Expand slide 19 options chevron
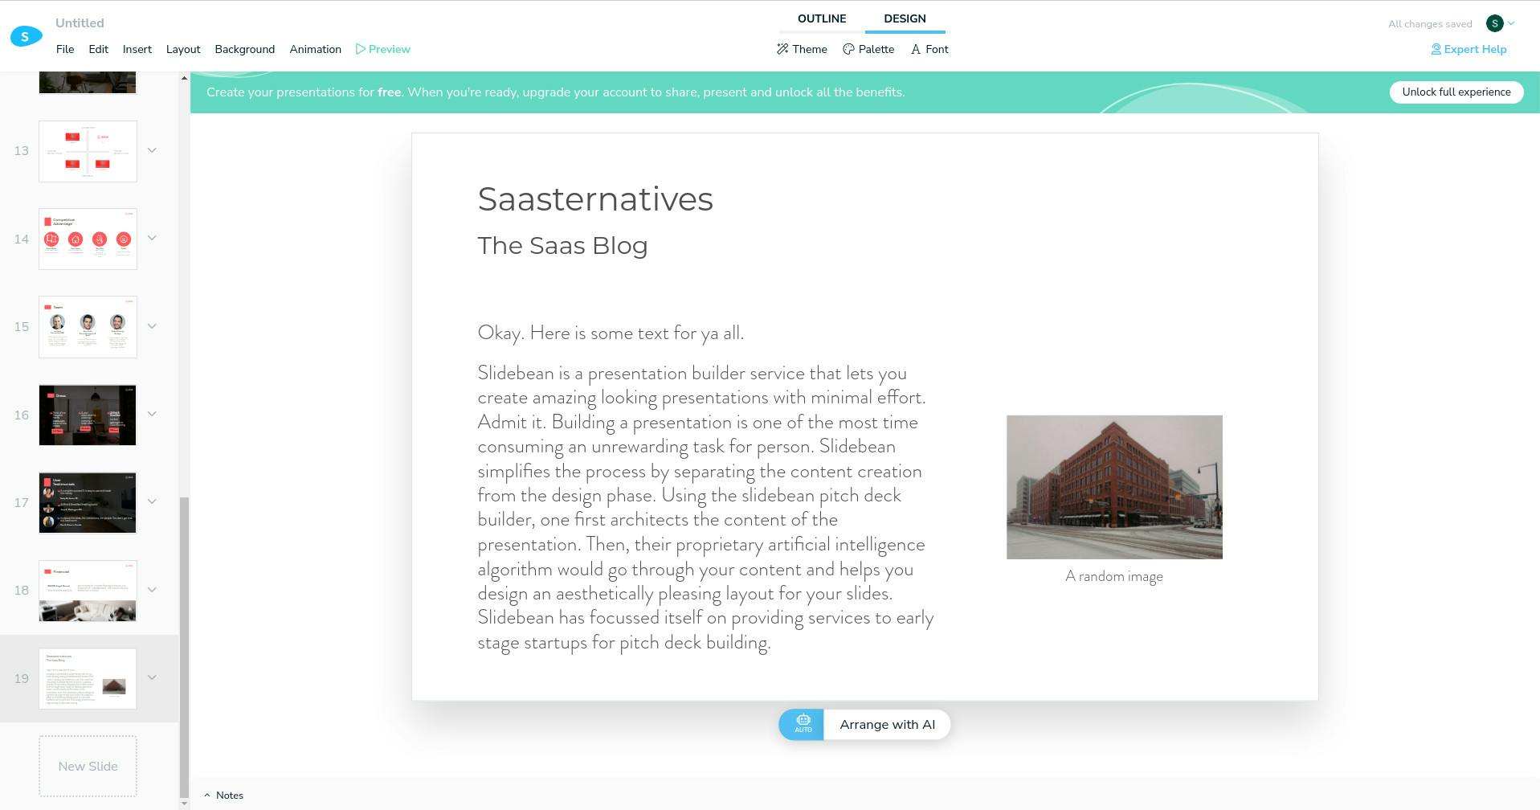1540x810 pixels. (152, 677)
